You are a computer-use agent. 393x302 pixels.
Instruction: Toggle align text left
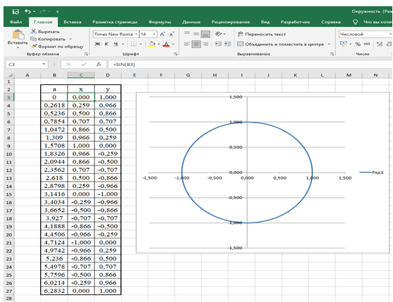[187, 44]
